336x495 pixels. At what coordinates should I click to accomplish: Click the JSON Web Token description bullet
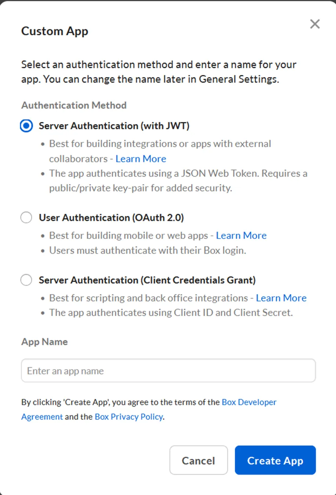pos(178,181)
